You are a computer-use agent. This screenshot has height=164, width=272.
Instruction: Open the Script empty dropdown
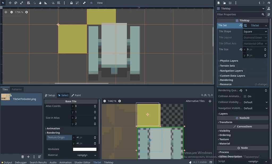click(x=256, y=161)
